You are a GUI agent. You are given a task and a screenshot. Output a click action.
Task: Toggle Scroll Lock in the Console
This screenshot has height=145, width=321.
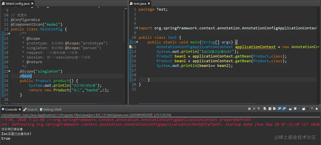[x=270, y=109]
